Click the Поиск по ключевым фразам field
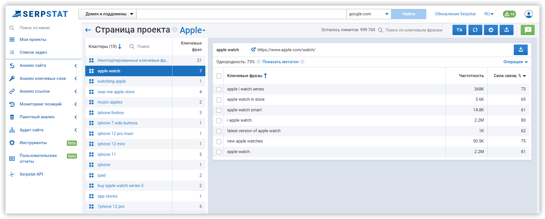 (414, 30)
